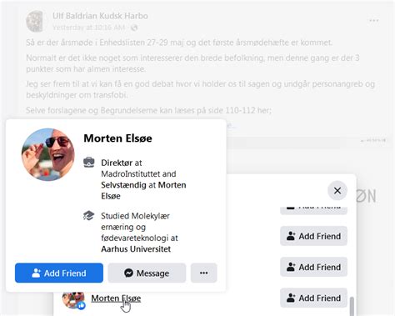Click the graduation cap education icon
The width and height of the screenshot is (395, 316).
(89, 215)
